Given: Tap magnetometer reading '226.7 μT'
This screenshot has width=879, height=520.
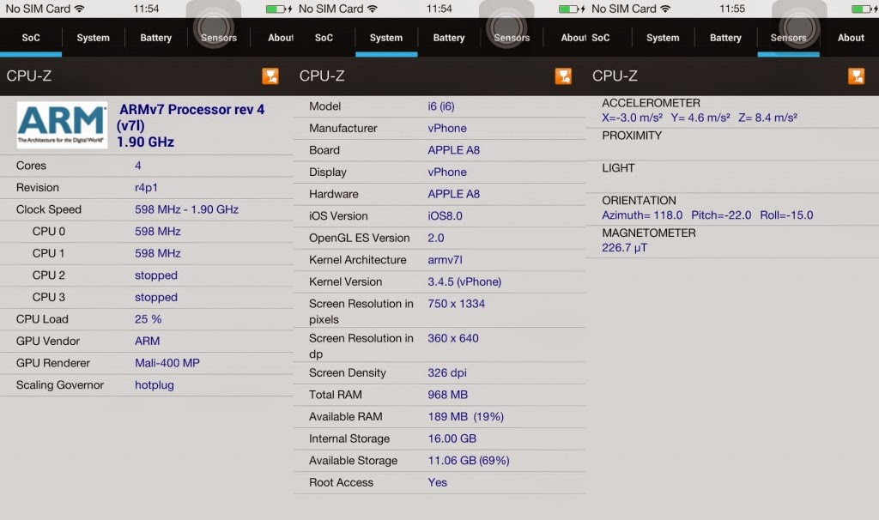Looking at the screenshot, I should pyautogui.click(x=625, y=248).
